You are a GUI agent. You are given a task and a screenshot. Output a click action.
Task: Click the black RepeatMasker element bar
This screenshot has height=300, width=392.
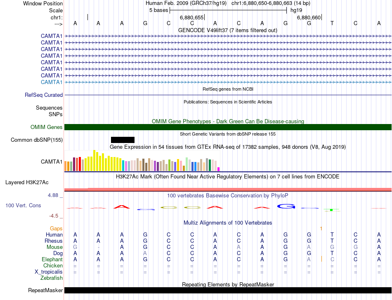point(228,291)
